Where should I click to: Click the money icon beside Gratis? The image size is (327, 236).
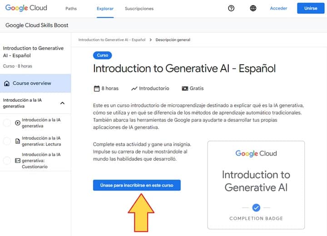point(185,89)
